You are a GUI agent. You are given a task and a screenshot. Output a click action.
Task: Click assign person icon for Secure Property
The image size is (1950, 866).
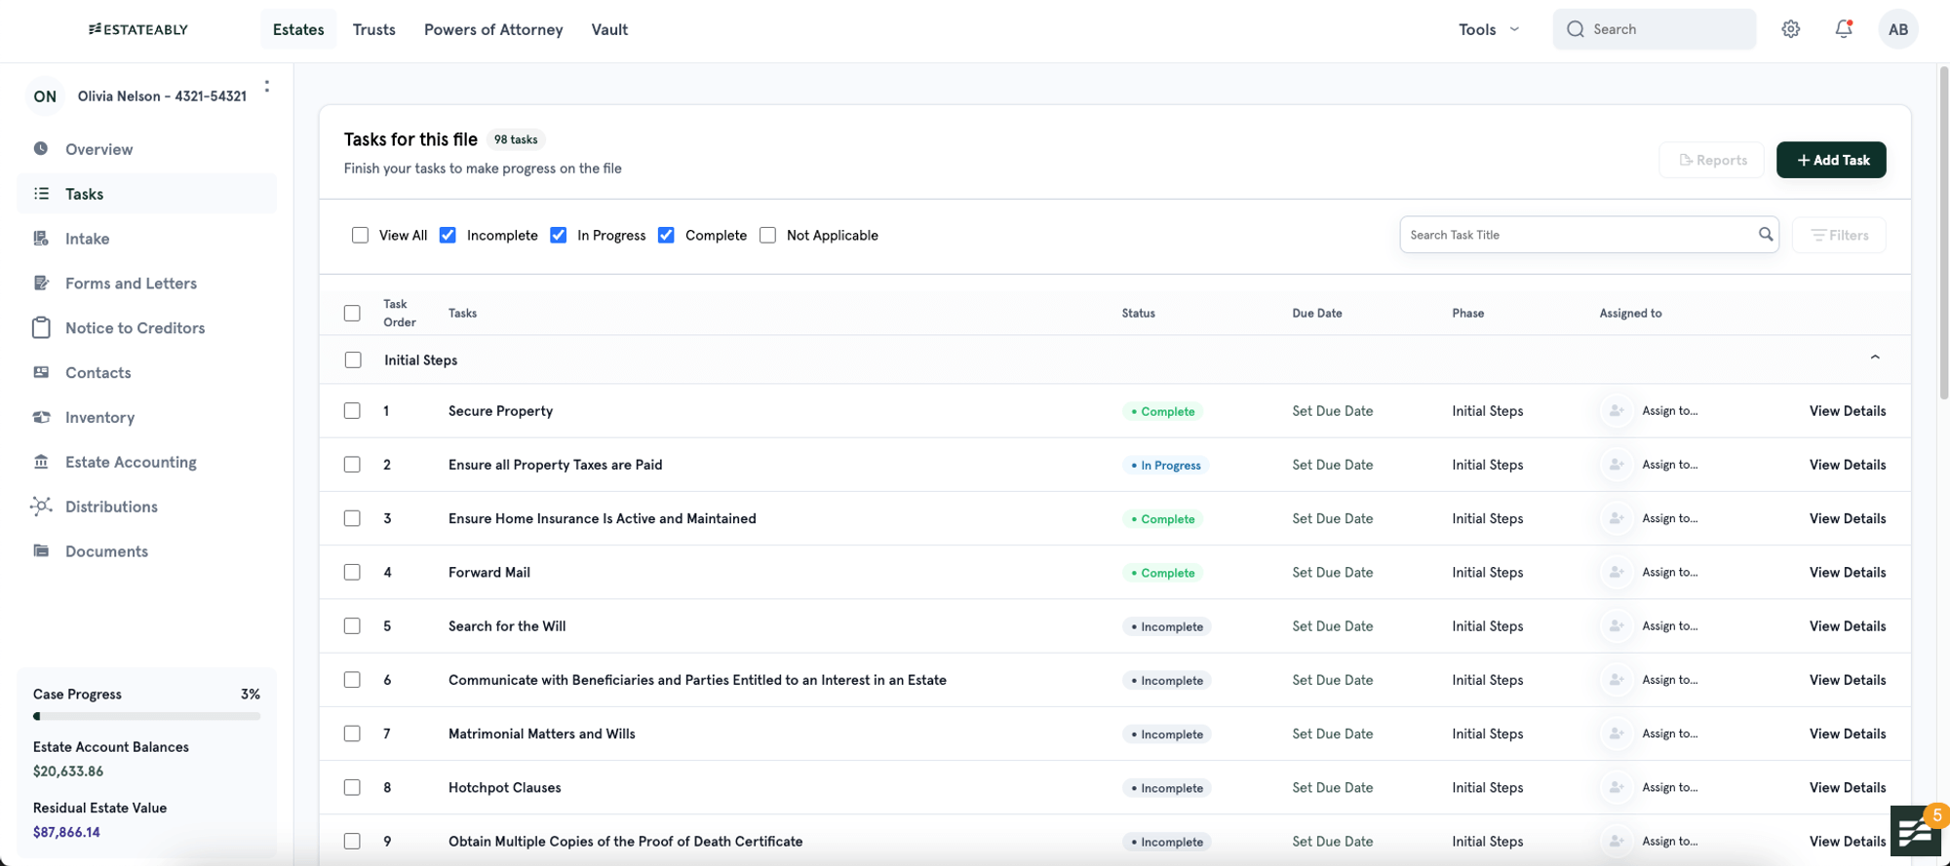tap(1616, 411)
